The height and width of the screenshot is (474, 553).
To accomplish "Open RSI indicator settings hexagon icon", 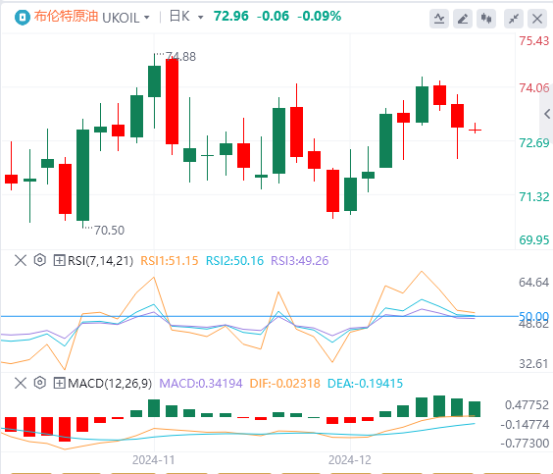I will point(40,260).
